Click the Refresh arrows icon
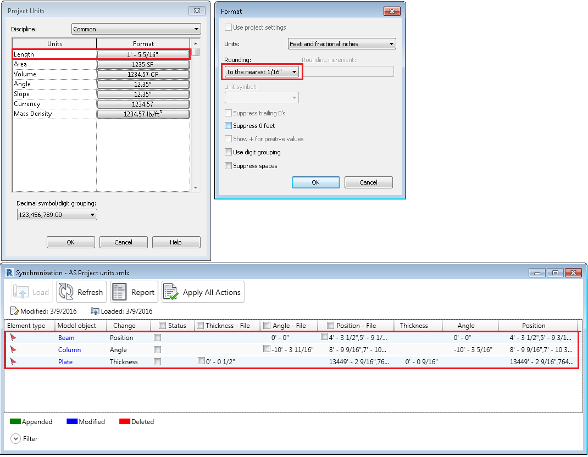 (66, 292)
